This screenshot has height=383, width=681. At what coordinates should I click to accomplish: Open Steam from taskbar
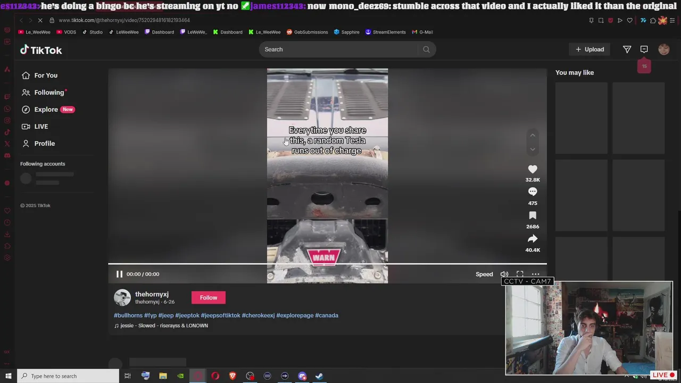[319, 376]
